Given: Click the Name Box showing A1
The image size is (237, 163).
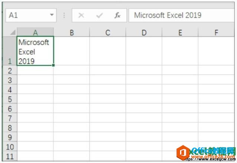Looking at the screenshot, I should pyautogui.click(x=31, y=15).
